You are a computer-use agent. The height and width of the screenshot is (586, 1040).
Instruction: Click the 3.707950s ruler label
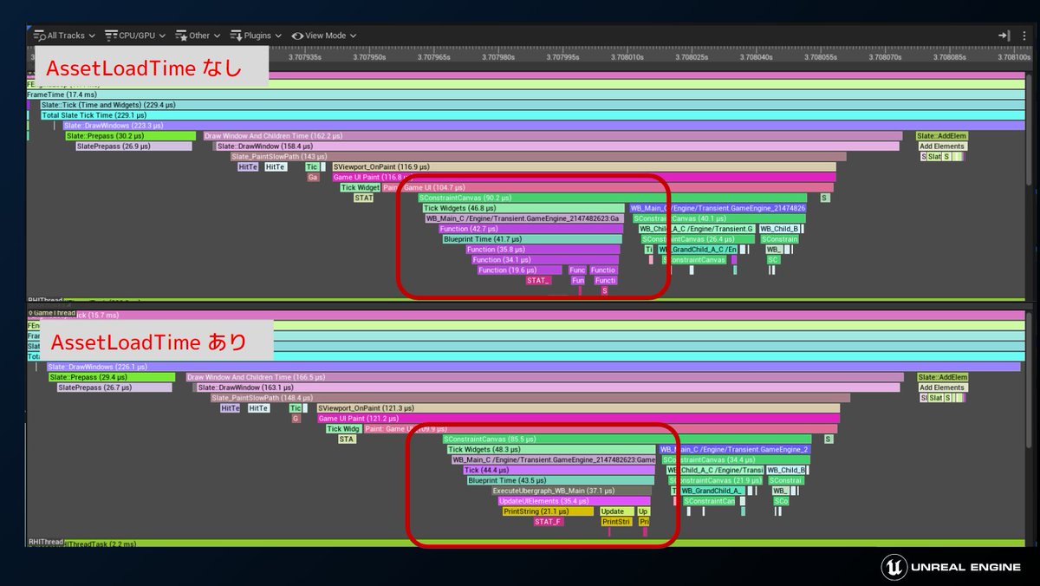[367, 57]
